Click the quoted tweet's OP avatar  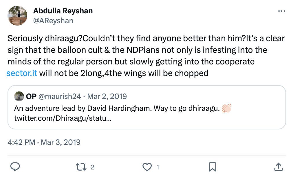click(19, 96)
